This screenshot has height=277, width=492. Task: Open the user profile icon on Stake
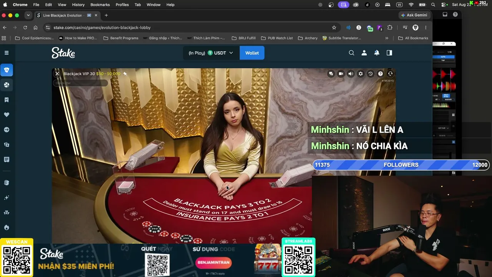tap(364, 53)
